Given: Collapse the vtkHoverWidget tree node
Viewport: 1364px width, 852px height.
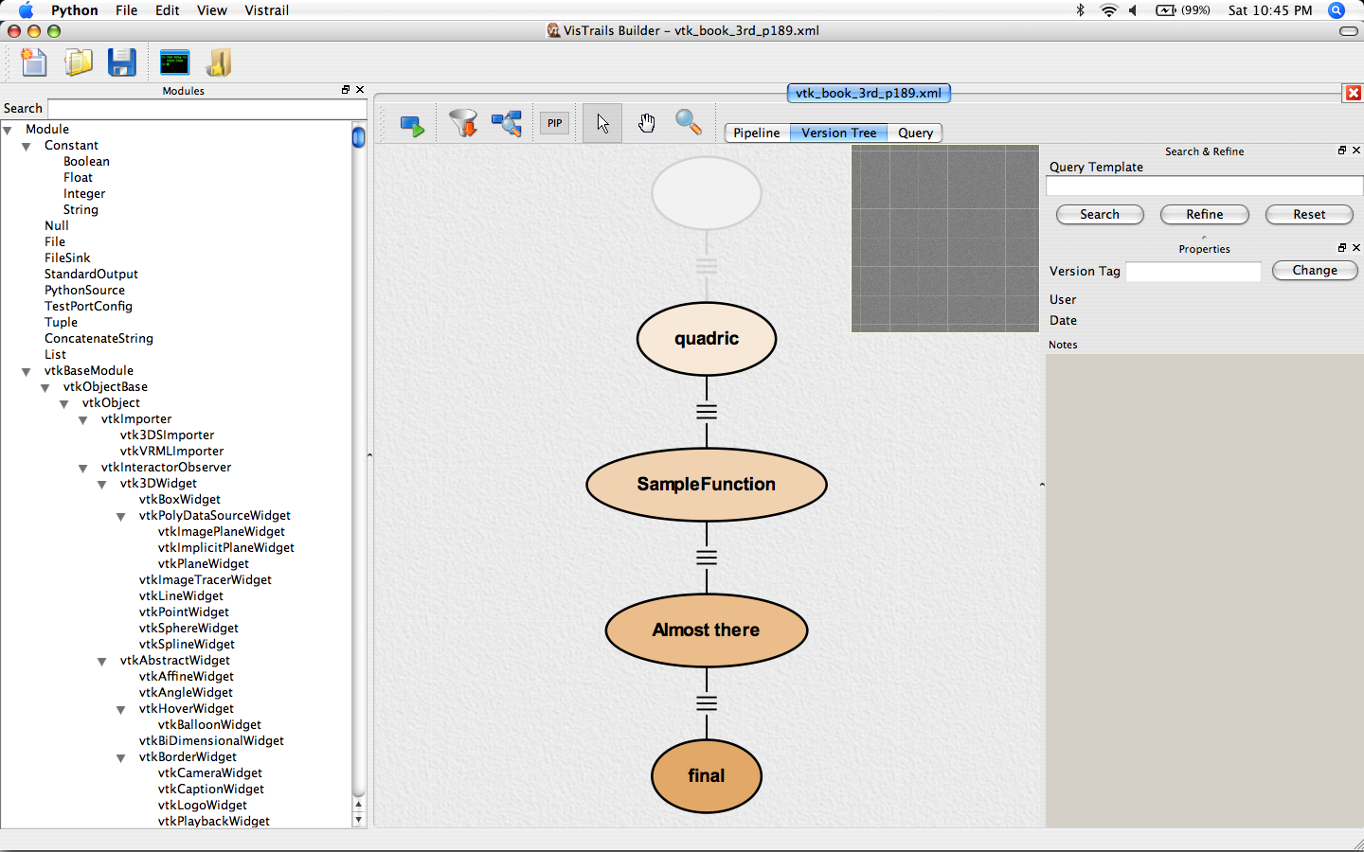Looking at the screenshot, I should click(121, 709).
